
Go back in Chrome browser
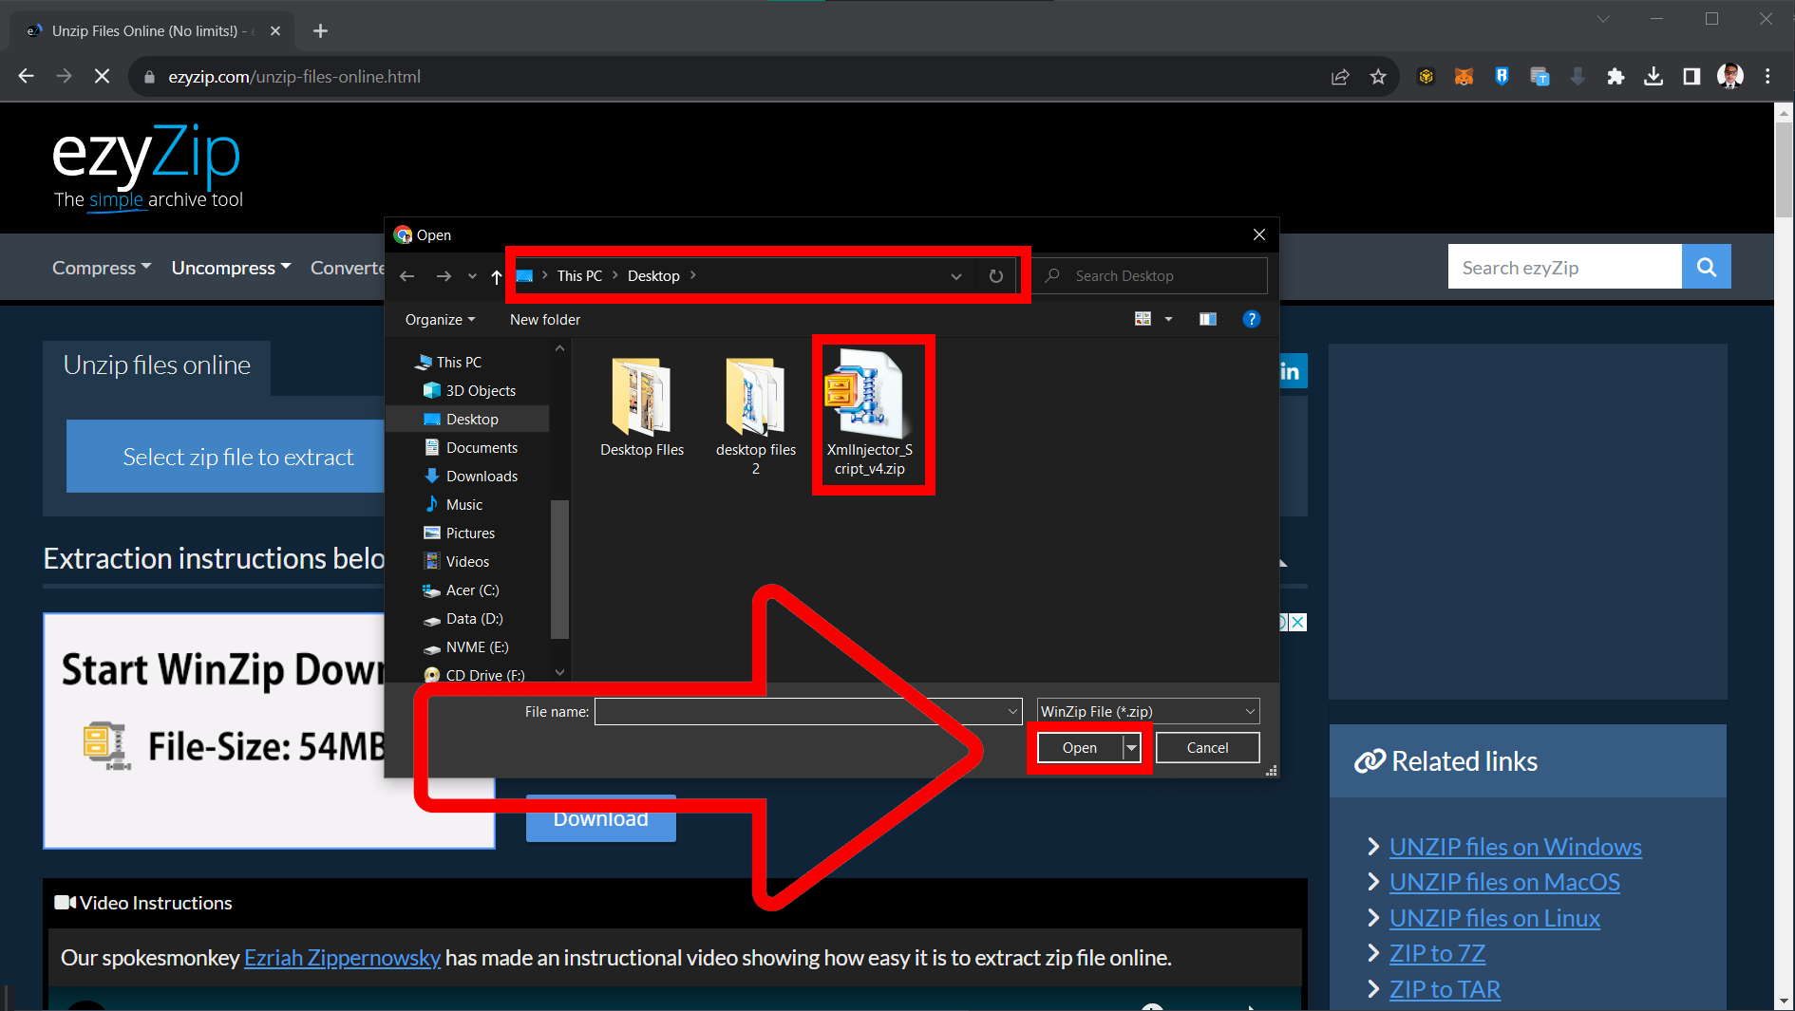coord(27,76)
